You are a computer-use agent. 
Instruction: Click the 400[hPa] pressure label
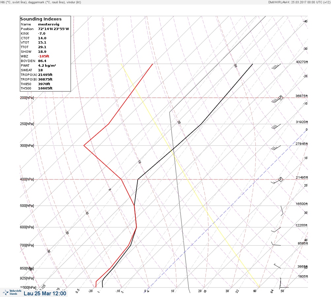click(27, 179)
